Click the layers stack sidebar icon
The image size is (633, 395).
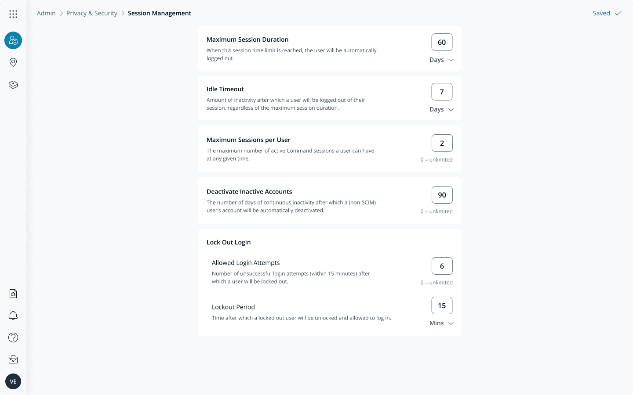tap(13, 84)
